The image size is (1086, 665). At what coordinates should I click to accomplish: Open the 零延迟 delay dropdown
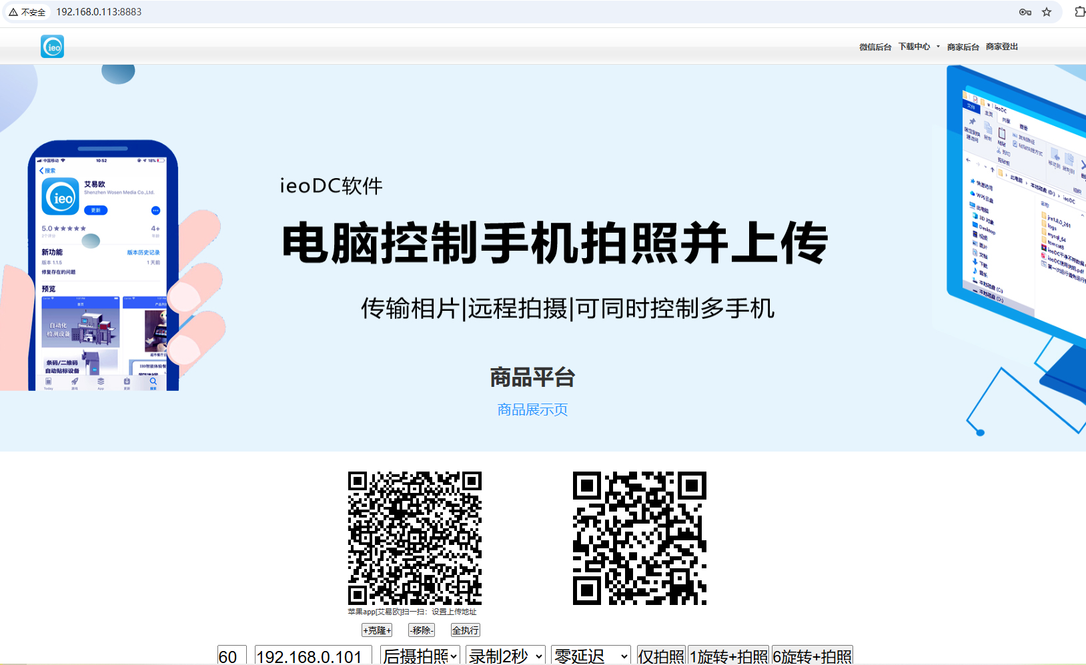pos(590,656)
